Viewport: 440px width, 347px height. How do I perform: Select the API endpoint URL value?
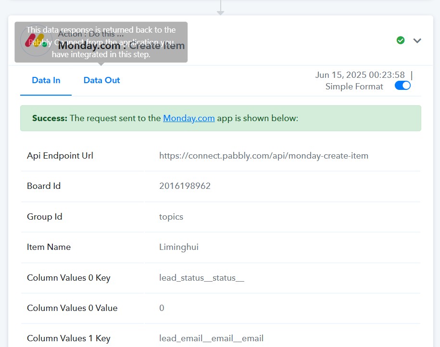click(x=264, y=156)
